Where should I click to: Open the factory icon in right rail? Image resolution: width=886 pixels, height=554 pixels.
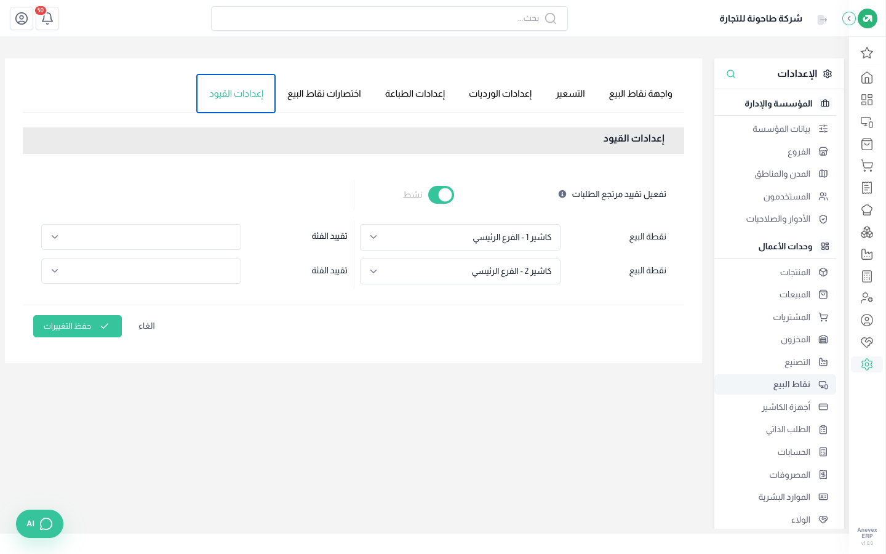pyautogui.click(x=867, y=254)
